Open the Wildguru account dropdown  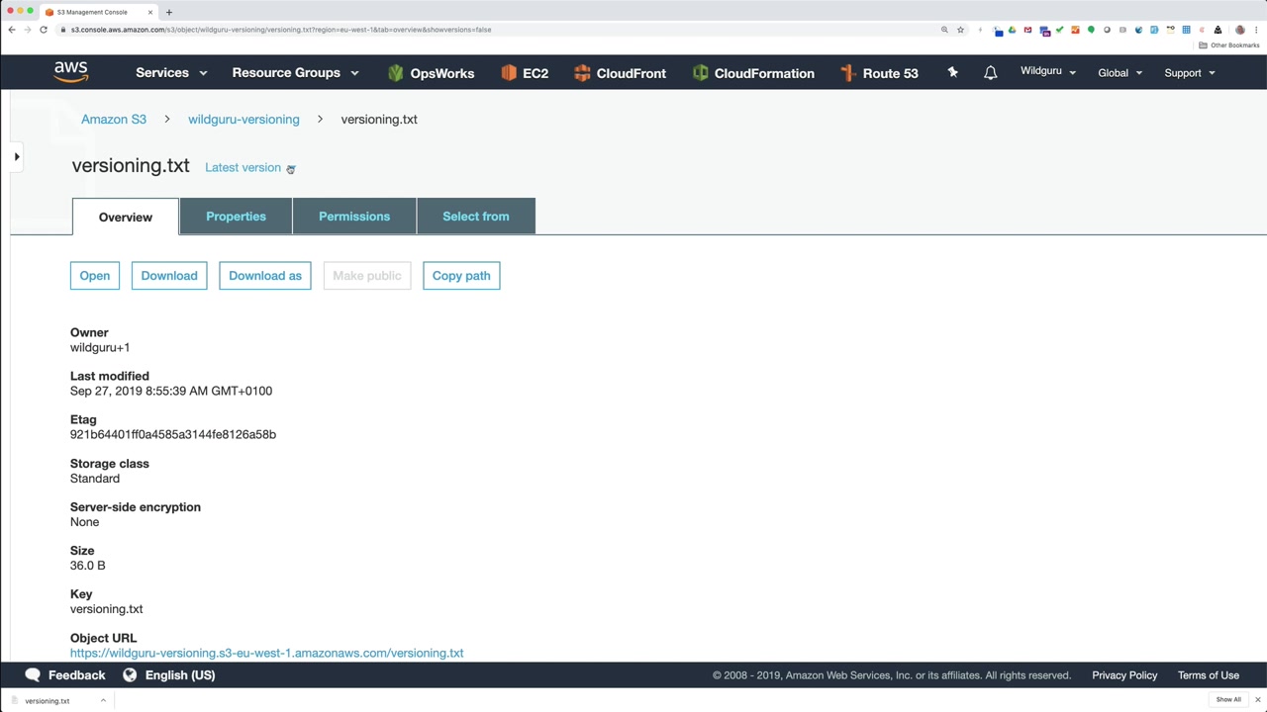pos(1048,71)
